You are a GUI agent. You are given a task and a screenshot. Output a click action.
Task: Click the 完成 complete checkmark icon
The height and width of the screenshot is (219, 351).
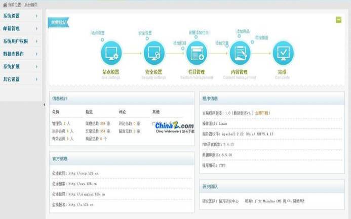(283, 53)
